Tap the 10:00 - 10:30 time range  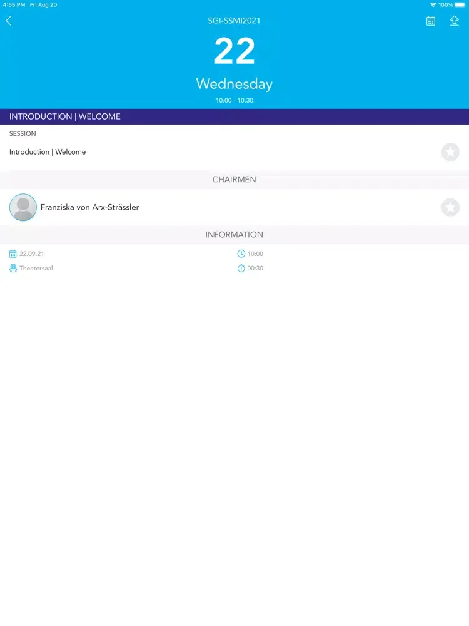[234, 101]
